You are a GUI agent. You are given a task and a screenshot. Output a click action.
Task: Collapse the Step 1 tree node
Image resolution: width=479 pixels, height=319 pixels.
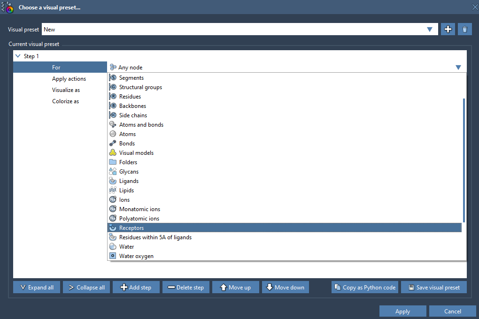pyautogui.click(x=18, y=56)
